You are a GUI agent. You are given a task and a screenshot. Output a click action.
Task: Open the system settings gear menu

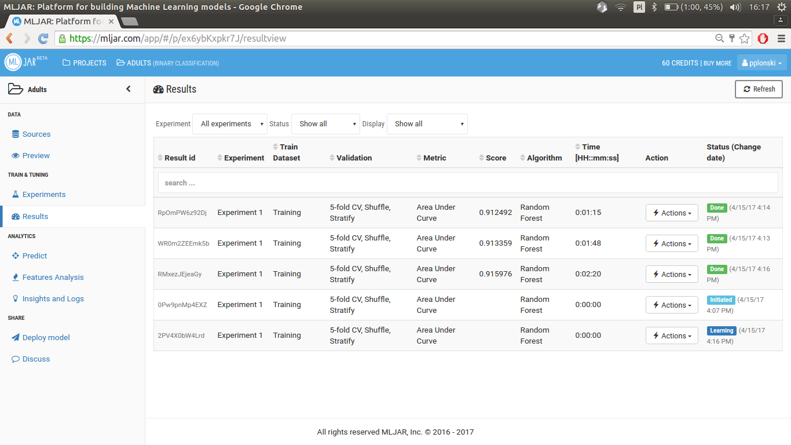tap(782, 7)
